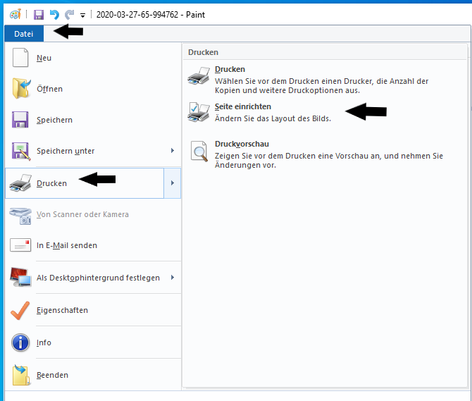Choose Neu from the file menu
The width and height of the screenshot is (472, 401).
coord(93,58)
